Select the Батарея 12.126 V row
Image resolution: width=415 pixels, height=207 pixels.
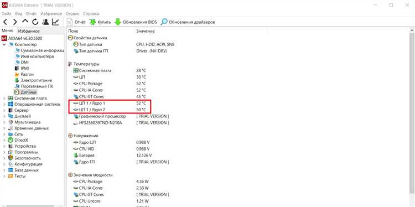click(112, 156)
